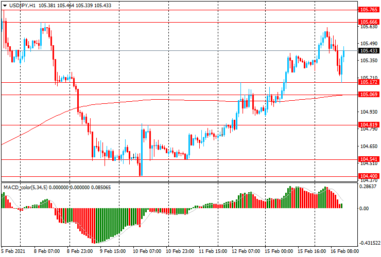Select the 104.650 price axis value

tap(369, 146)
